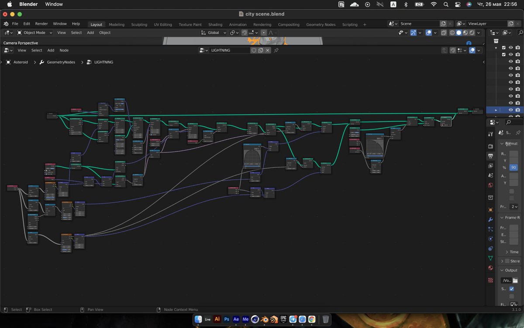The image size is (524, 328).
Task: Open the Output properties tab icon
Action: 490,156
